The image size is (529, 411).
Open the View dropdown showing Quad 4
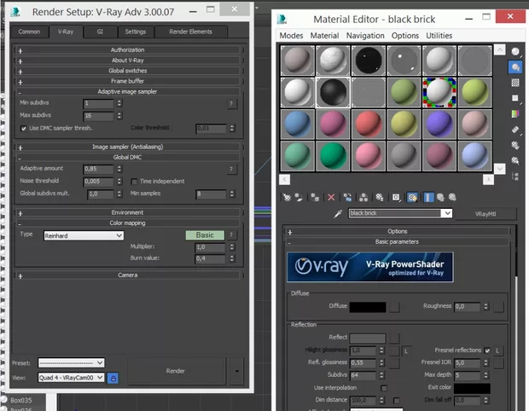(72, 377)
